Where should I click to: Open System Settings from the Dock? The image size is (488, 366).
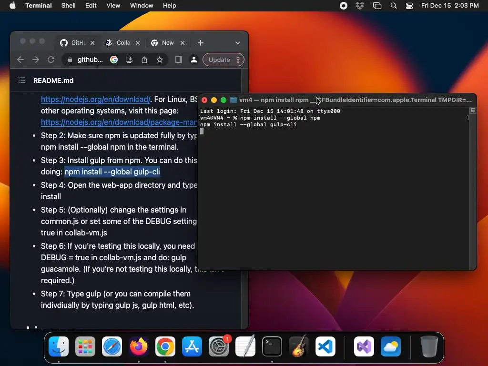[x=219, y=346]
